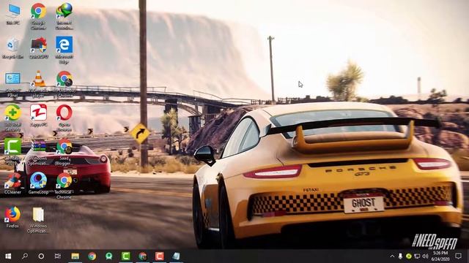Image resolution: width=469 pixels, height=263 pixels.
Task: Open GameLoop desktop shortcut
Action: [x=38, y=183]
